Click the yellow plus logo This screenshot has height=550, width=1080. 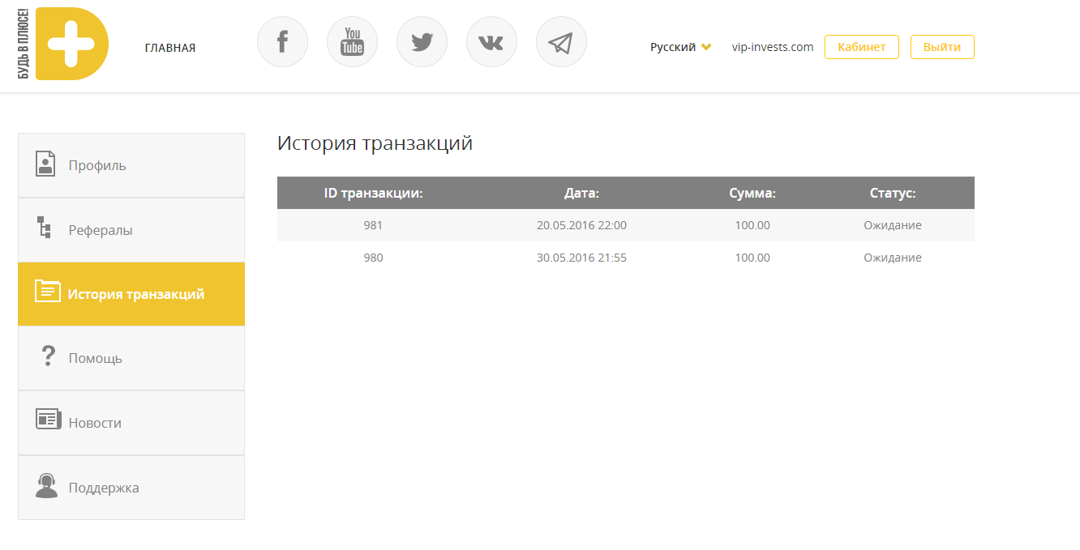[x=71, y=44]
